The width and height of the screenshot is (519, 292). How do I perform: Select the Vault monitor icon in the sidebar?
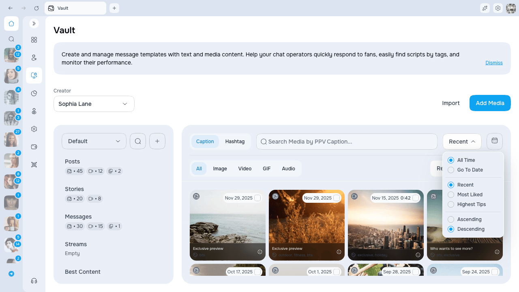click(x=34, y=75)
